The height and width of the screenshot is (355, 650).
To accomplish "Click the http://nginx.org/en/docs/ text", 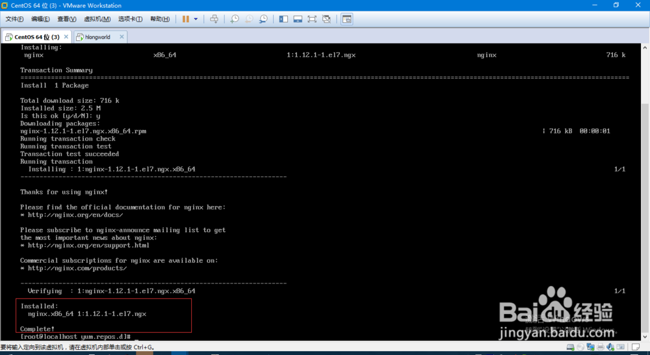I will (75, 215).
